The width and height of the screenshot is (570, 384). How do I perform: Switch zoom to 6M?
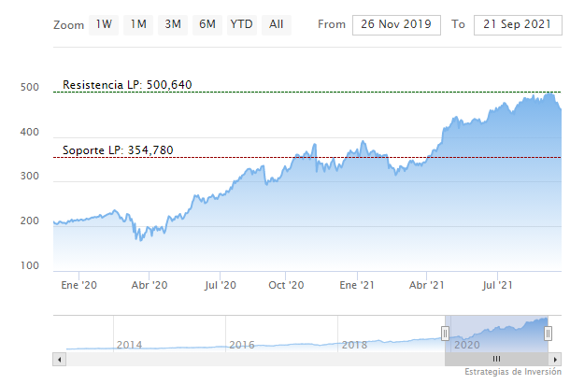207,24
